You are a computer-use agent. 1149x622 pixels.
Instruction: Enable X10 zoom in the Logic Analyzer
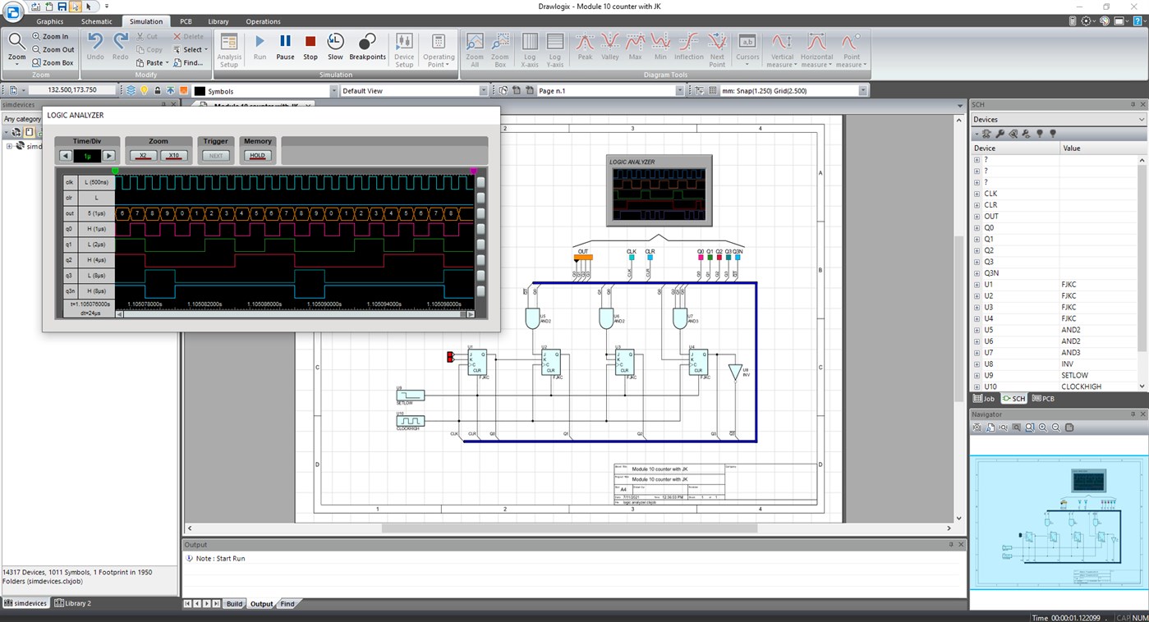coord(173,155)
